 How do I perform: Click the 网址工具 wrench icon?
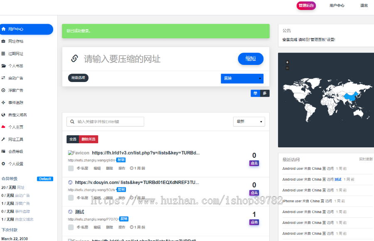point(3,139)
